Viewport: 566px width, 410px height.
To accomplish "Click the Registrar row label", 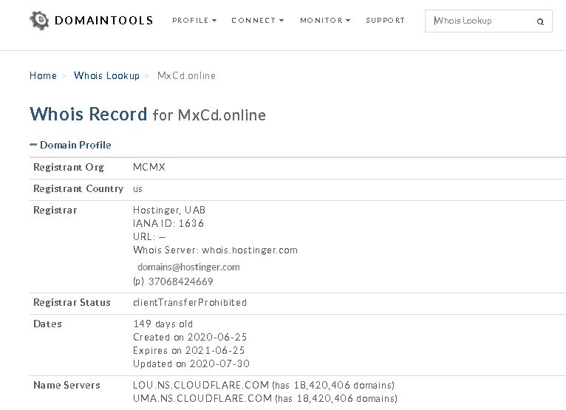I will pos(55,211).
